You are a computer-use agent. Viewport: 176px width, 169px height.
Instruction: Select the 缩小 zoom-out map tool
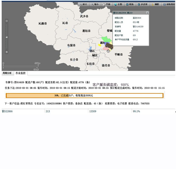[x=95, y=4]
